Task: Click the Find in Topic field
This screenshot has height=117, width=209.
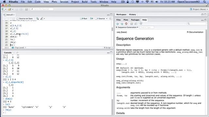Action: click(147, 27)
